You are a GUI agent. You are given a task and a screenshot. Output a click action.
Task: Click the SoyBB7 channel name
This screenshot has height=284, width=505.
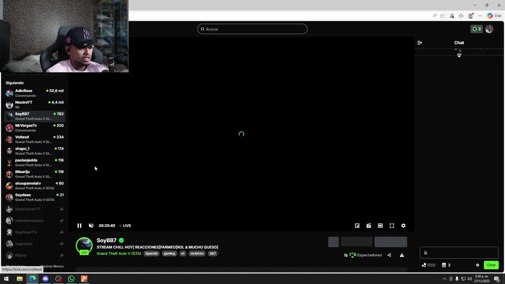[107, 240]
